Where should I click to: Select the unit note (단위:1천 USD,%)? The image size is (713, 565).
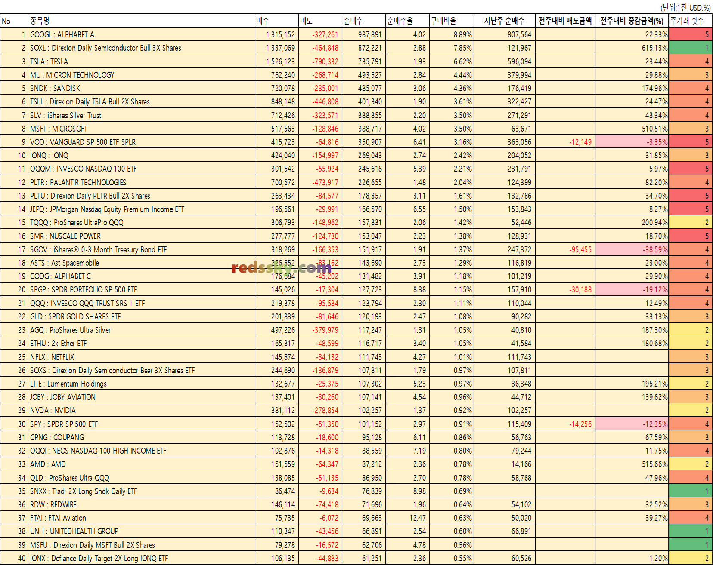(685, 7)
